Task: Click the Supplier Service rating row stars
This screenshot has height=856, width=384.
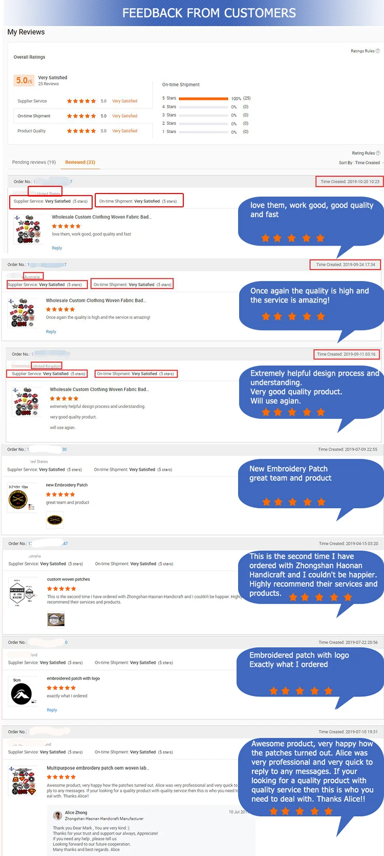Action: pos(81,101)
